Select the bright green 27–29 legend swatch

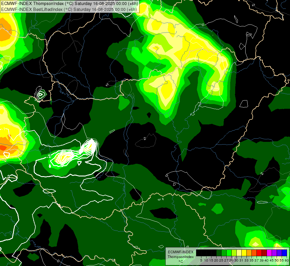pyautogui.click(x=229, y=253)
